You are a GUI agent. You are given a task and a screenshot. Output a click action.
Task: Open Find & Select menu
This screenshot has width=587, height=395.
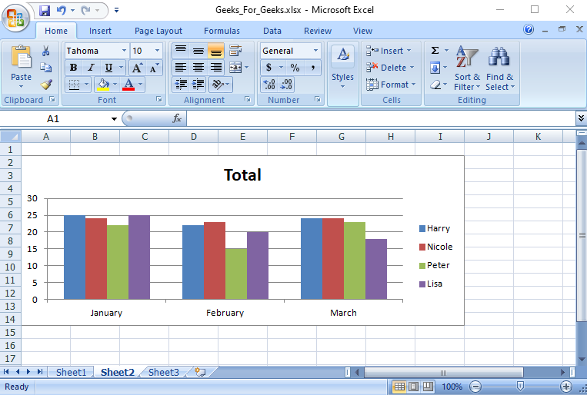pyautogui.click(x=500, y=68)
